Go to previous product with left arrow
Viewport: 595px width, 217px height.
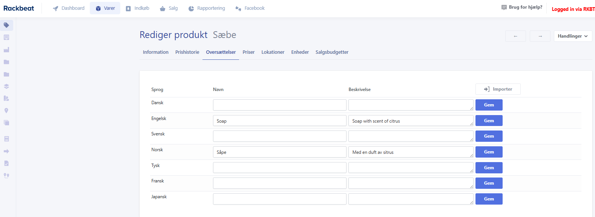coord(515,36)
